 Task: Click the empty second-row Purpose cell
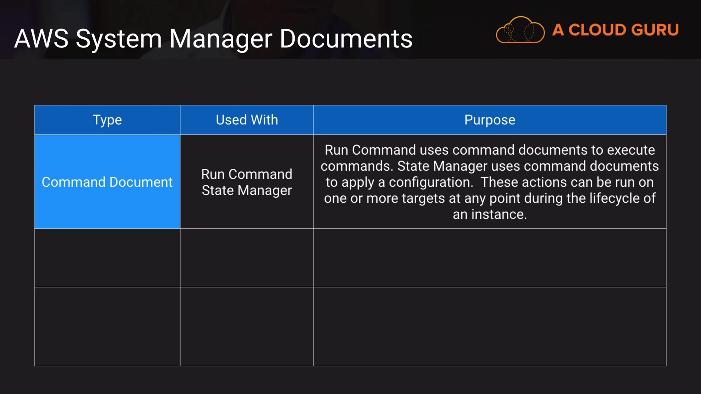click(490, 258)
